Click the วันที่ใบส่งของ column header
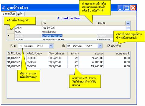The height and width of the screenshot is (106, 145). pos(15,54)
